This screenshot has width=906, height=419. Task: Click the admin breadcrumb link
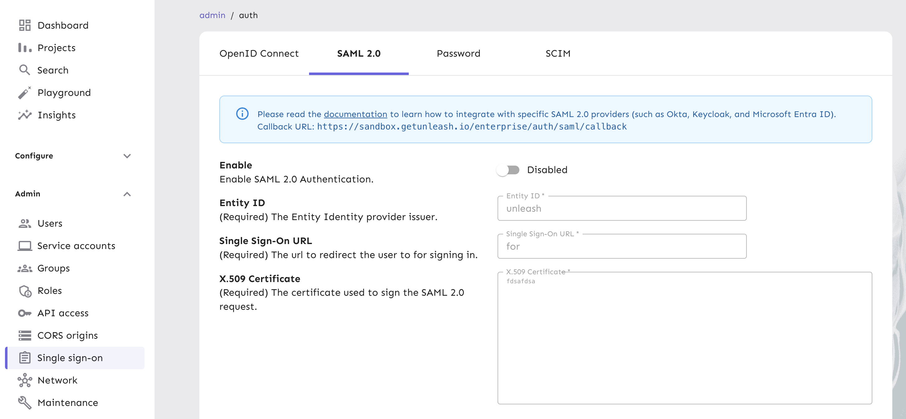[212, 15]
